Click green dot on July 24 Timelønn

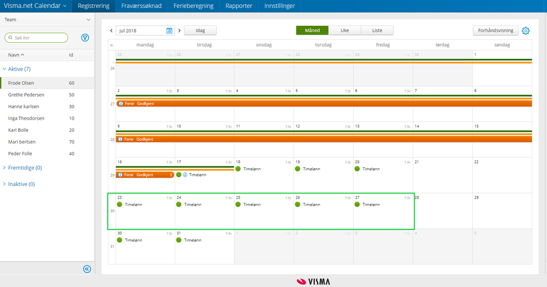(179, 204)
